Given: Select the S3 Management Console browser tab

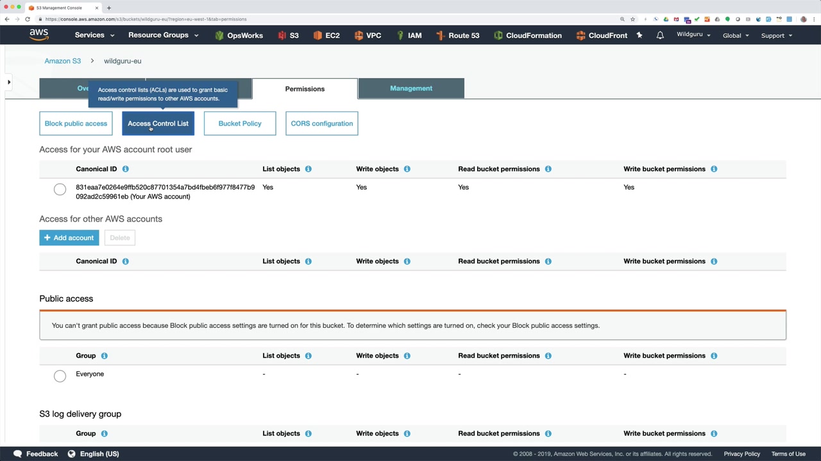Looking at the screenshot, I should point(63,8).
